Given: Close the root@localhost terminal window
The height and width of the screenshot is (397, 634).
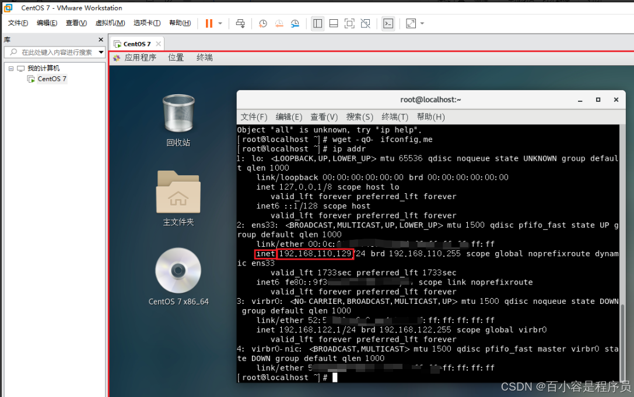Looking at the screenshot, I should [x=616, y=100].
